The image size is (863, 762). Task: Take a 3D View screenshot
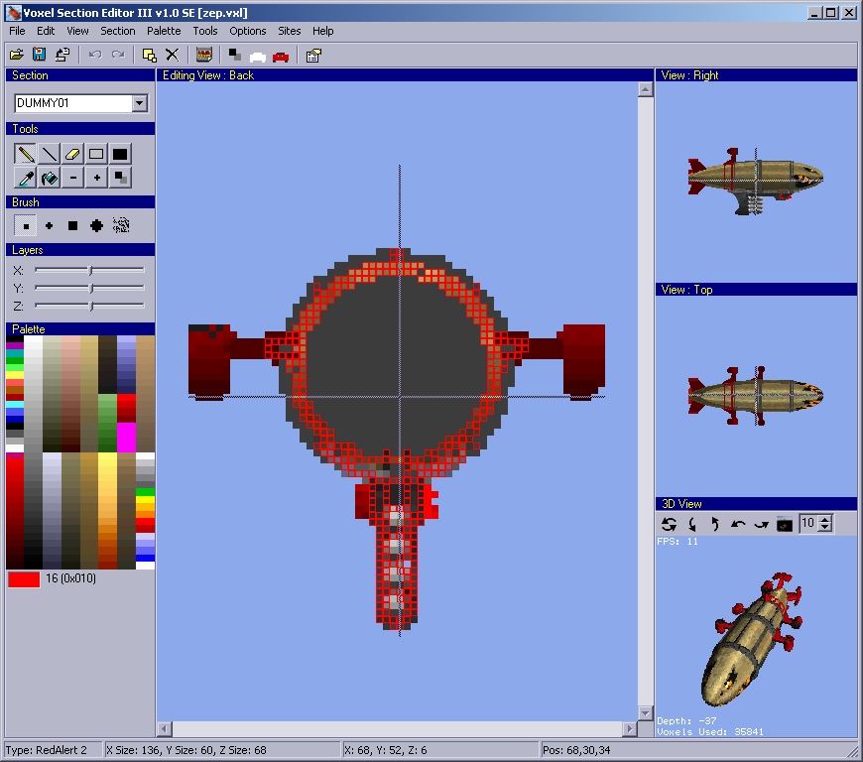pyautogui.click(x=785, y=524)
